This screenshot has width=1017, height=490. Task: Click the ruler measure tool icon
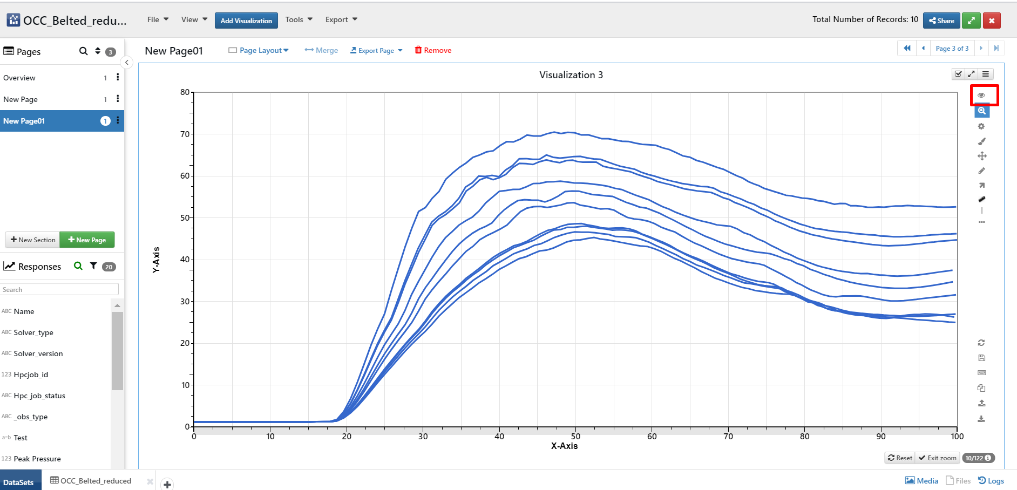(981, 199)
